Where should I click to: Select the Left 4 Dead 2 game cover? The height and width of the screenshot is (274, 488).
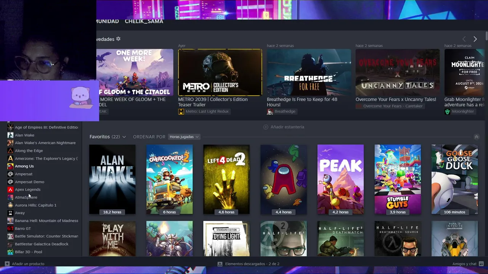226,179
